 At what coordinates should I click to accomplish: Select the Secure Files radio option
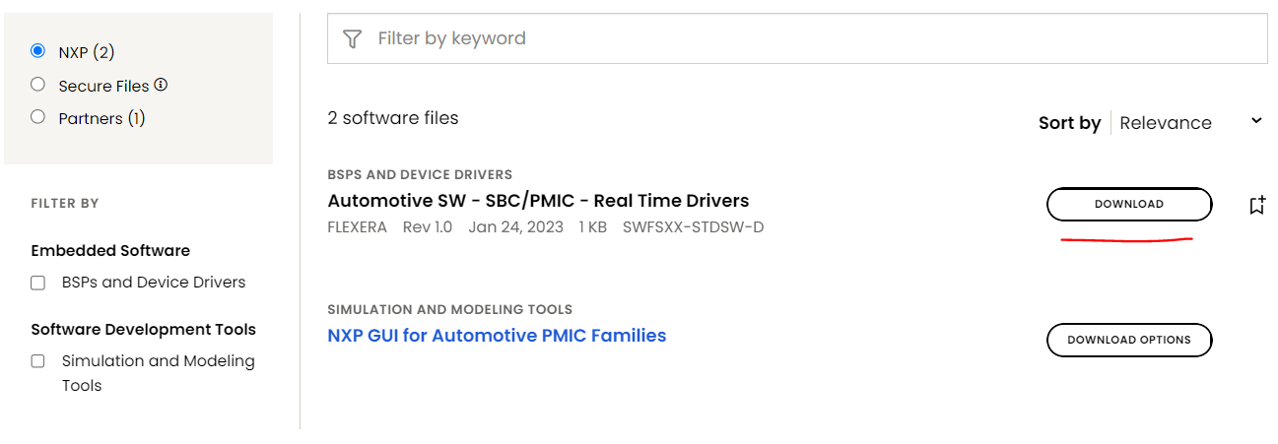(38, 85)
